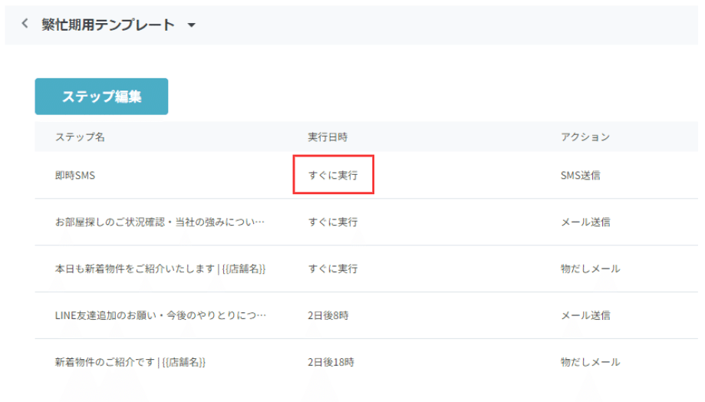This screenshot has height=402, width=705.
Task: Click すぐに実行 in the 即時SMS row
Action: 333,175
